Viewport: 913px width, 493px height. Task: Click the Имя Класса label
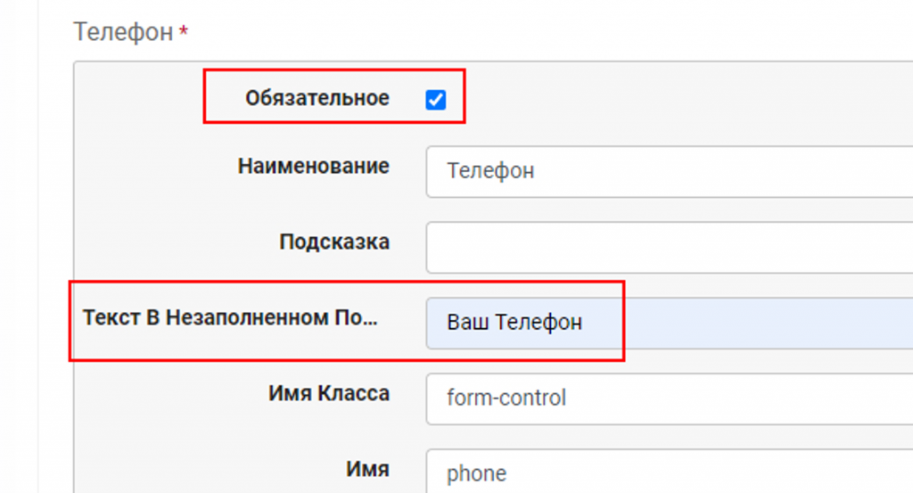(x=329, y=393)
